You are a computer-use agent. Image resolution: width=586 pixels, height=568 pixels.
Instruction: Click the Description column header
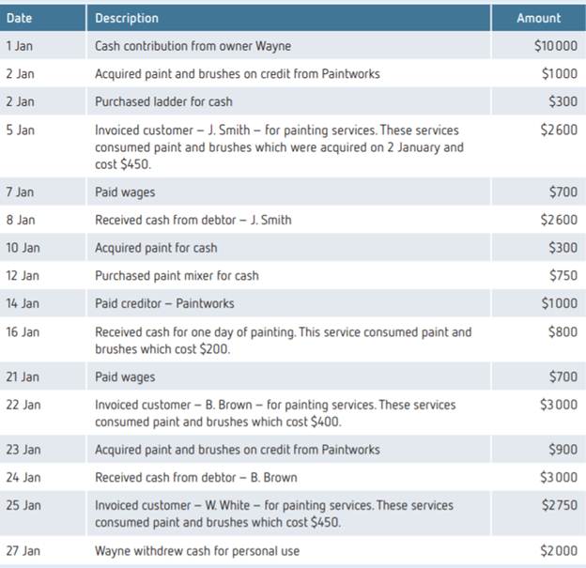pyautogui.click(x=127, y=18)
